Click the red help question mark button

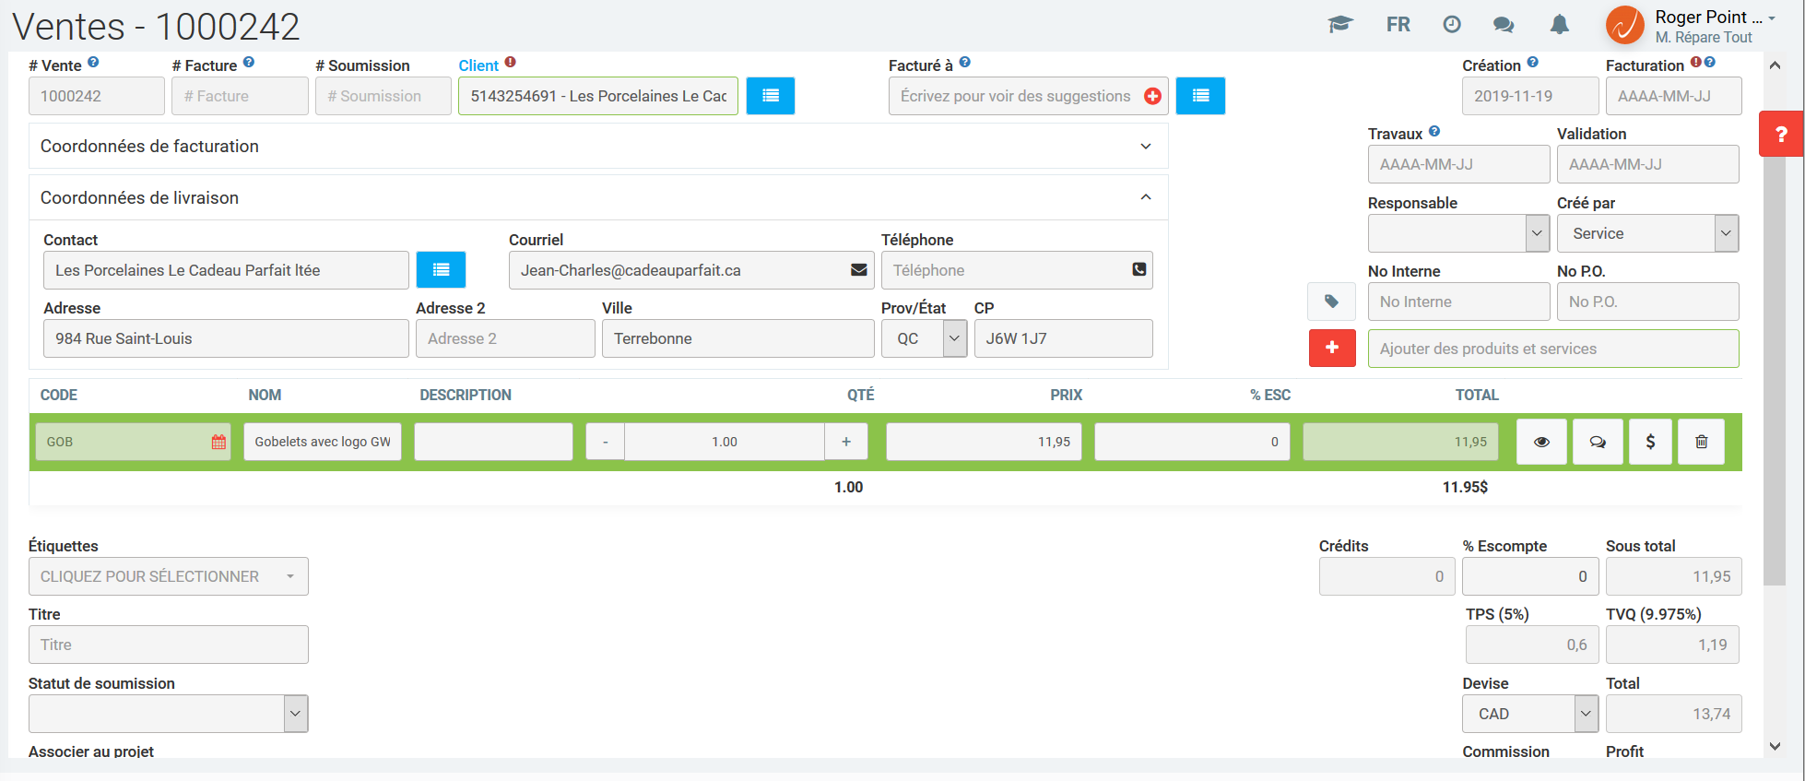pyautogui.click(x=1780, y=135)
